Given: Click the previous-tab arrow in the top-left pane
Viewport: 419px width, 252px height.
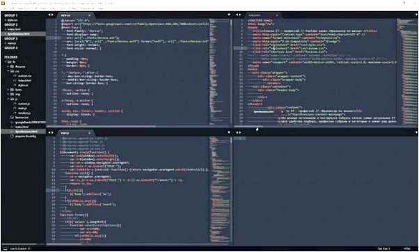Looking at the screenshot, I should tap(49, 15).
